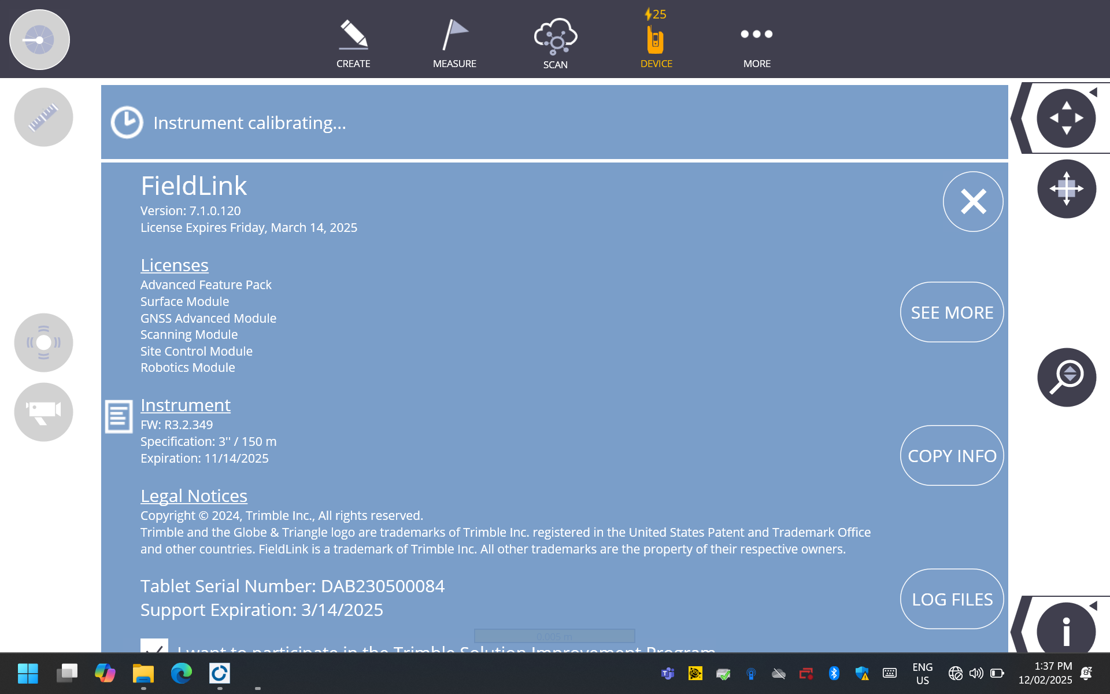Open the Windows Security shield tray icon
The width and height of the screenshot is (1110, 694).
tap(862, 673)
